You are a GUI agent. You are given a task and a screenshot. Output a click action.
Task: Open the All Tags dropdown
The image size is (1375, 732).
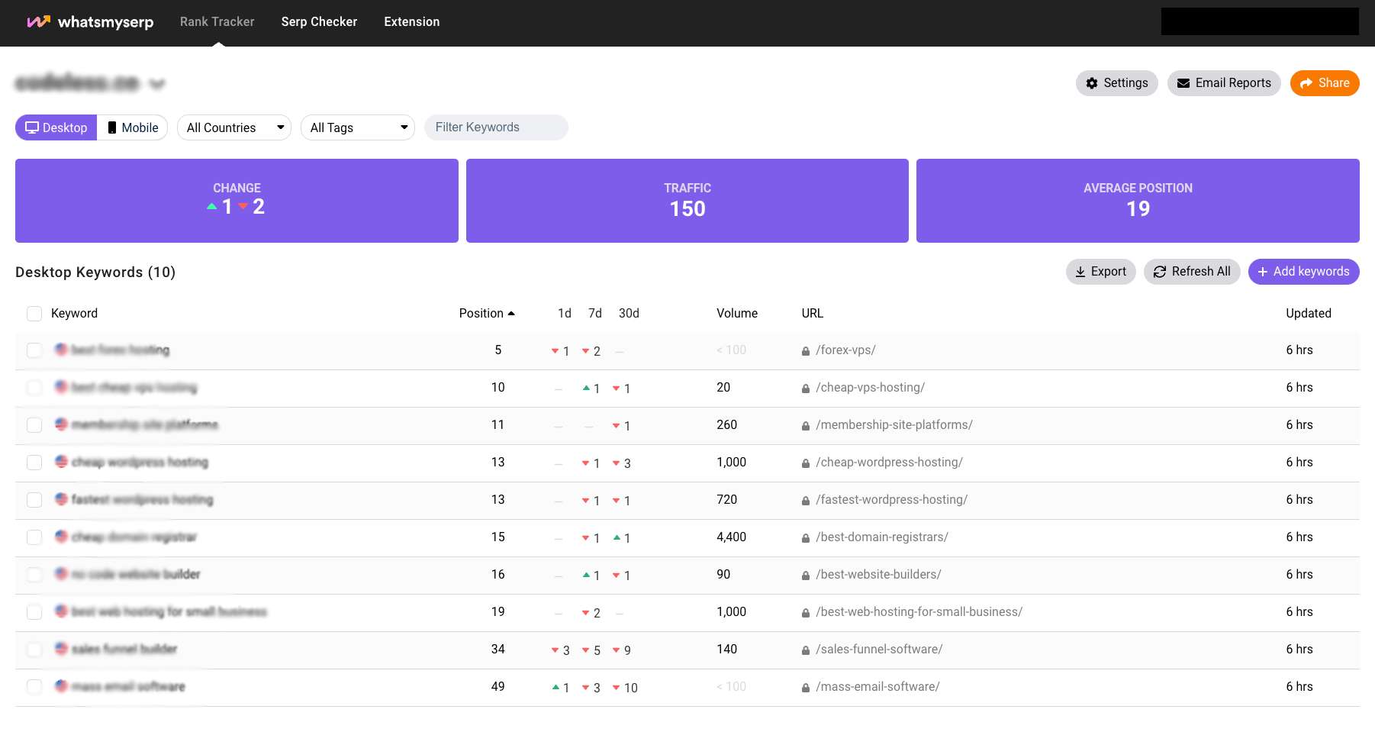(x=357, y=127)
